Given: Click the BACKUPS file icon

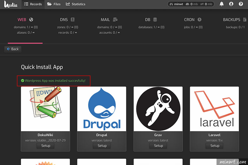Looking at the screenshot, I should [x=245, y=20].
